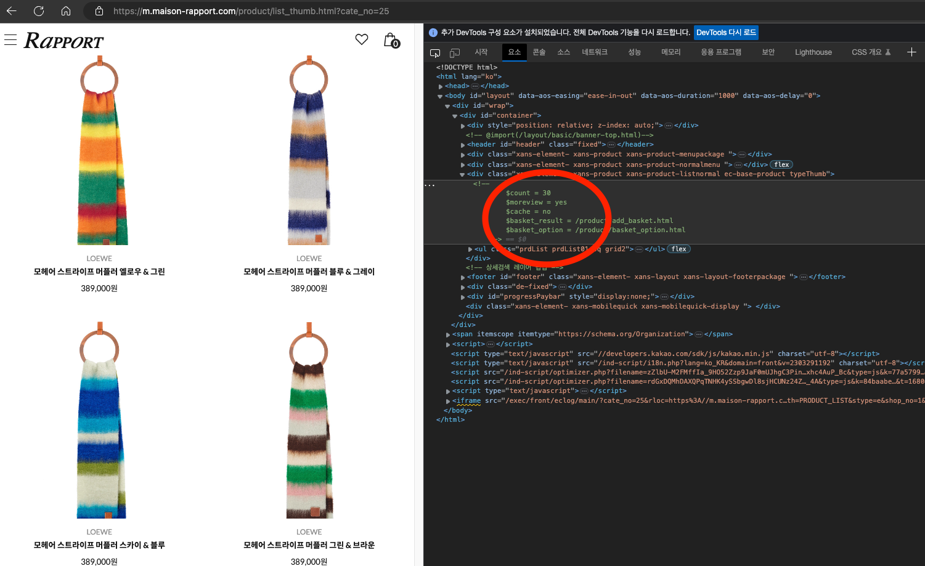
Task: Activate the element inspector picker tool
Action: (435, 52)
